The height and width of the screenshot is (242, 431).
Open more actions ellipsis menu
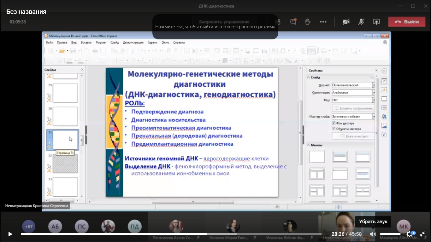323,22
